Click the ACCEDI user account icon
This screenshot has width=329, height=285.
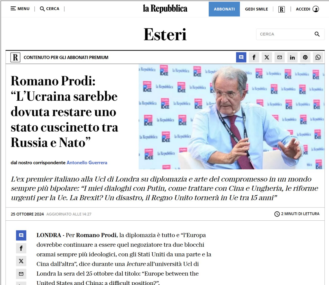click(x=316, y=9)
